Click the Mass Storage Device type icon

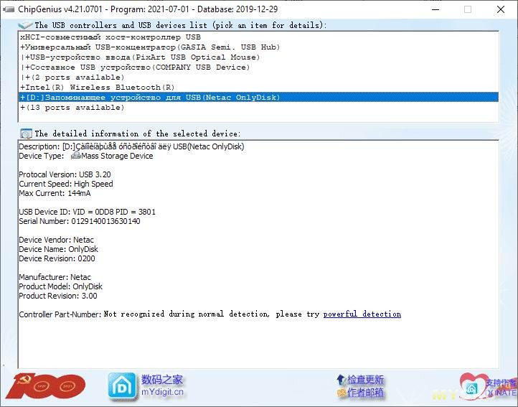point(76,155)
